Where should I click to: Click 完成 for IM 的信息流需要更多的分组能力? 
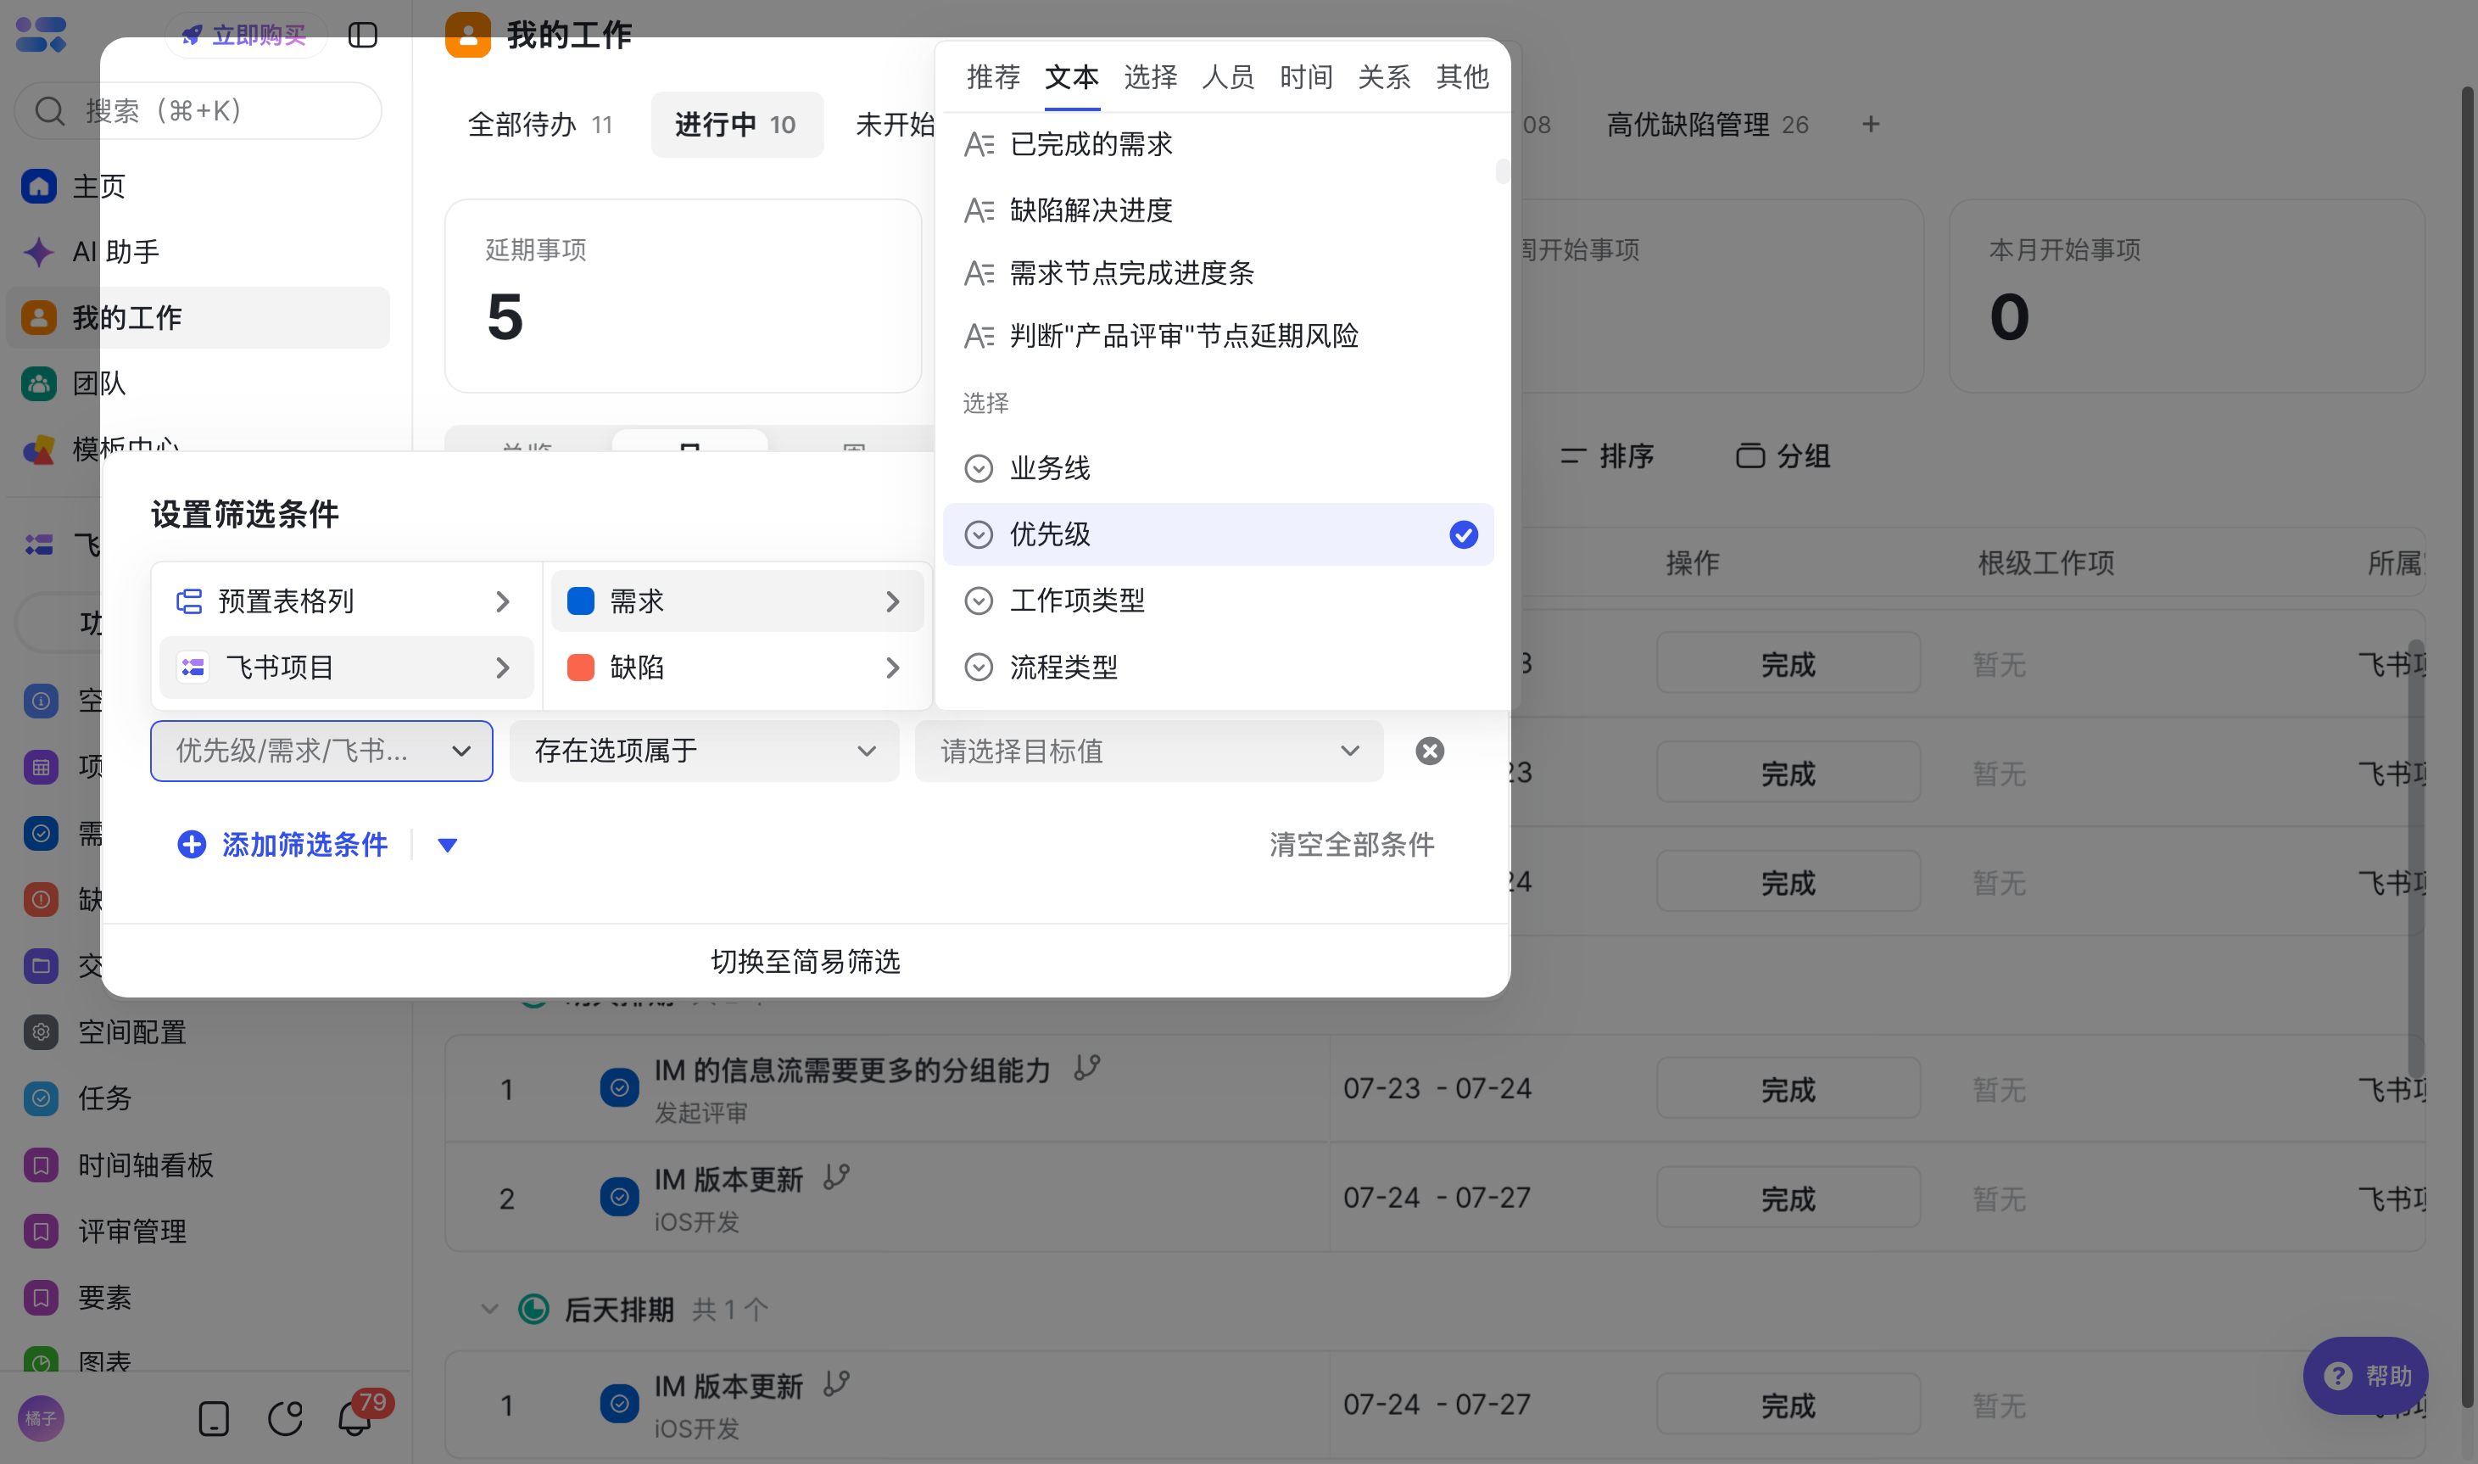tap(1788, 1088)
